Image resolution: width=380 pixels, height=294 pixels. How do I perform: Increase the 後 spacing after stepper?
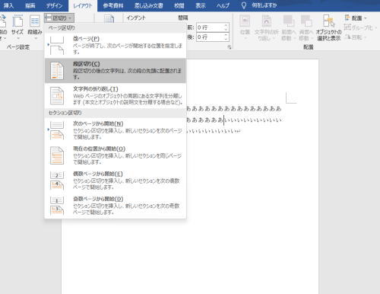click(x=226, y=35)
